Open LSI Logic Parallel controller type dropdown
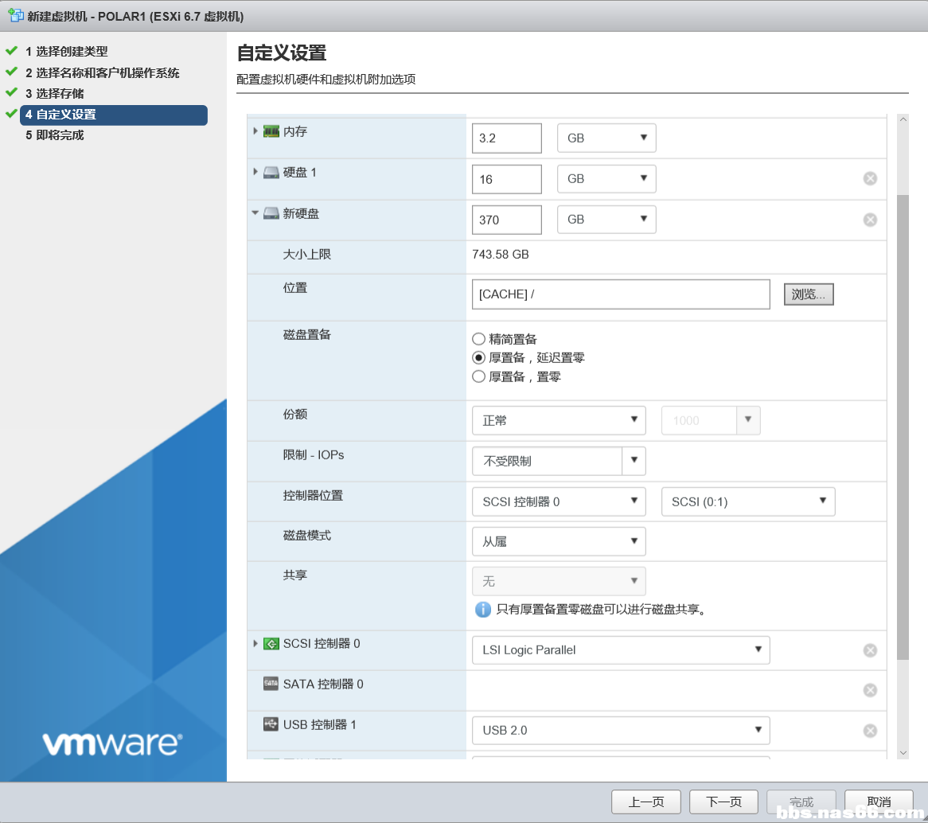Image resolution: width=928 pixels, height=823 pixels. [621, 650]
